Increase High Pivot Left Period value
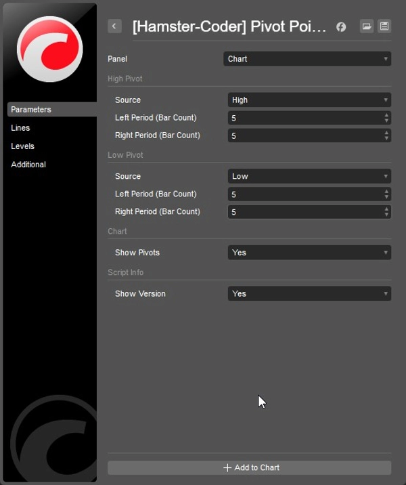This screenshot has width=406, height=485. click(386, 115)
